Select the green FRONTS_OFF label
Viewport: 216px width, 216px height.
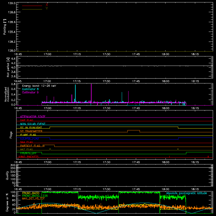pos(28,153)
